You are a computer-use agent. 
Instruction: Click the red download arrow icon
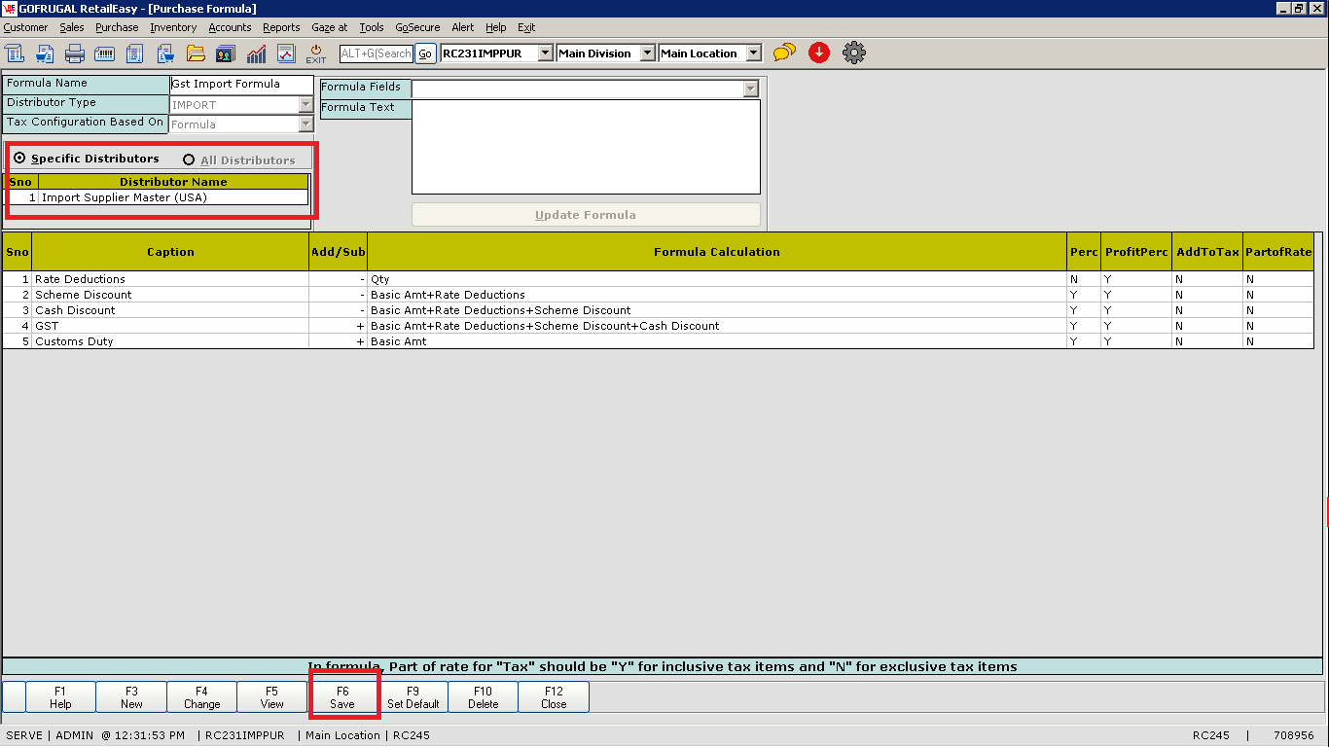[819, 53]
